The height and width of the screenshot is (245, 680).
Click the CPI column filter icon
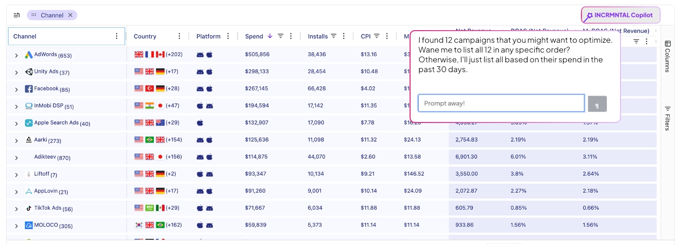(x=377, y=36)
